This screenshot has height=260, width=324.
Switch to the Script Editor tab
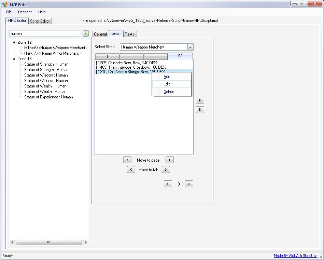(x=40, y=21)
